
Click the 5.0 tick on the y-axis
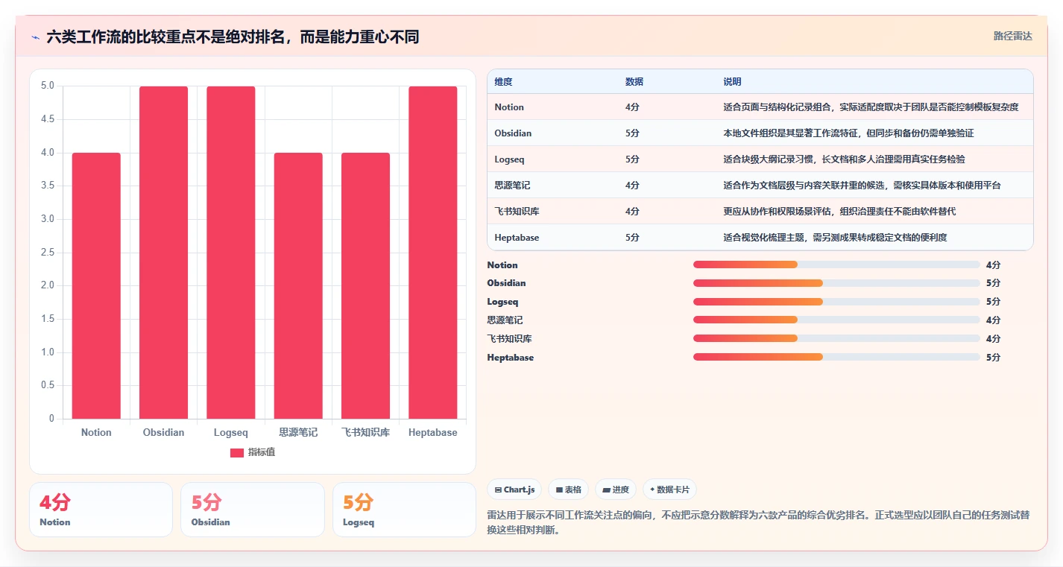pyautogui.click(x=47, y=86)
